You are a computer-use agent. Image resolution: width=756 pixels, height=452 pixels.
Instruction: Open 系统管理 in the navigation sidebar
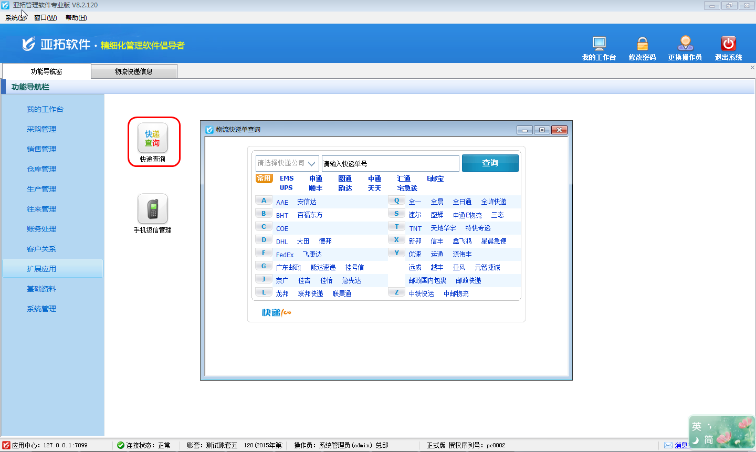point(41,309)
